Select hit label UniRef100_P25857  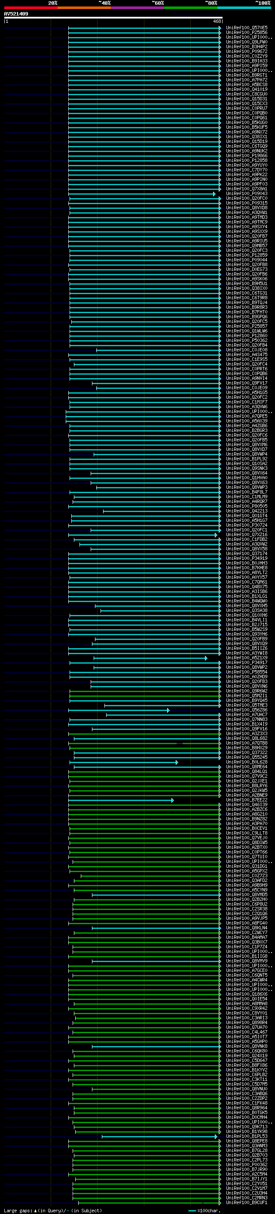[x=247, y=326]
